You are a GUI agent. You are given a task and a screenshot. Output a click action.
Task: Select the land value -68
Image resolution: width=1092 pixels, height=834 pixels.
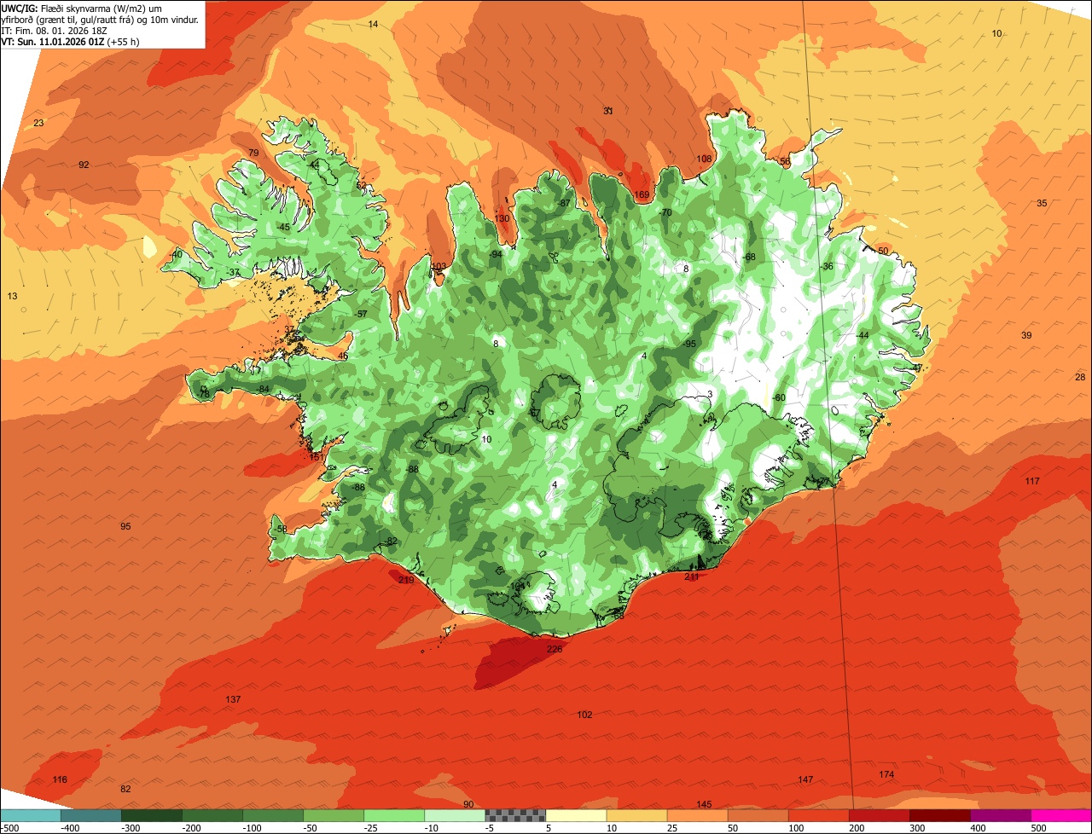(749, 257)
